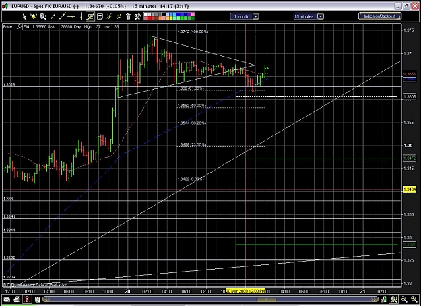This screenshot has height=306, width=421.
Task: Pick the pink swatch at the top-right of the palette
Action: point(193,15)
